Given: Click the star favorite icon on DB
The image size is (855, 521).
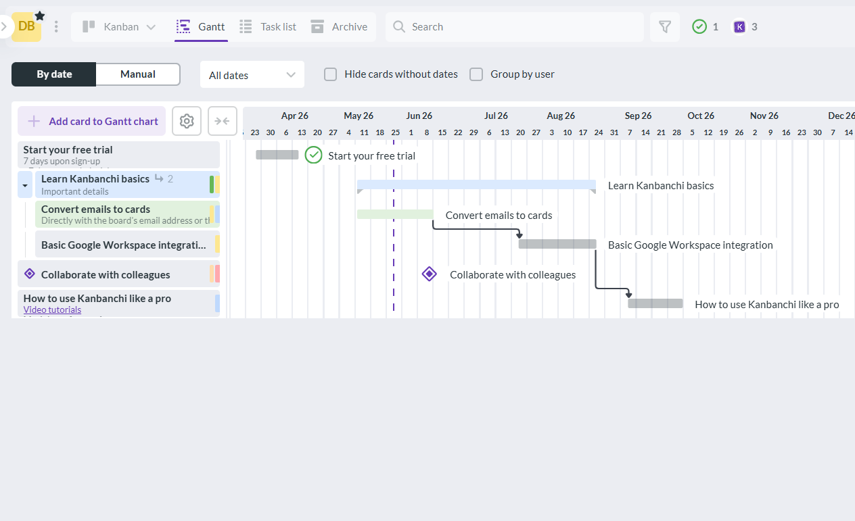Looking at the screenshot, I should (40, 15).
